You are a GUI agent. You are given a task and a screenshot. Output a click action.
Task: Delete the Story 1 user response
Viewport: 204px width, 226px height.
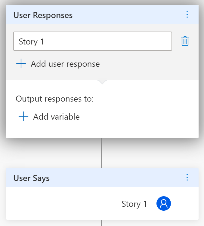coord(185,41)
